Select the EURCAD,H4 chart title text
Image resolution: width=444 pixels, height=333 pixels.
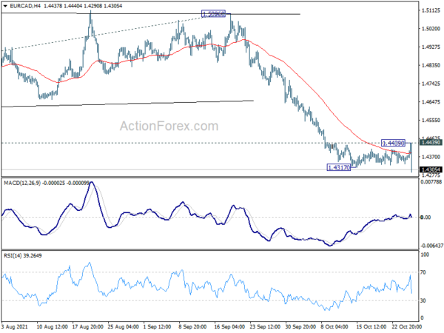[25, 6]
